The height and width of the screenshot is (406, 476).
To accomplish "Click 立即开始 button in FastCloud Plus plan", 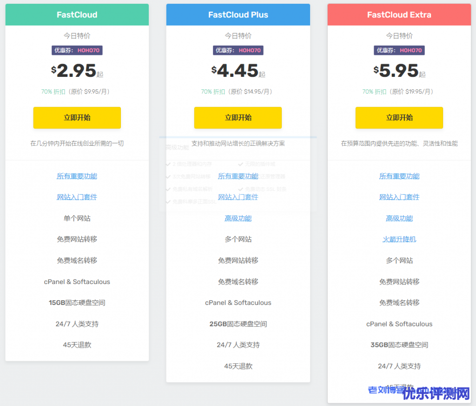I will [x=238, y=118].
